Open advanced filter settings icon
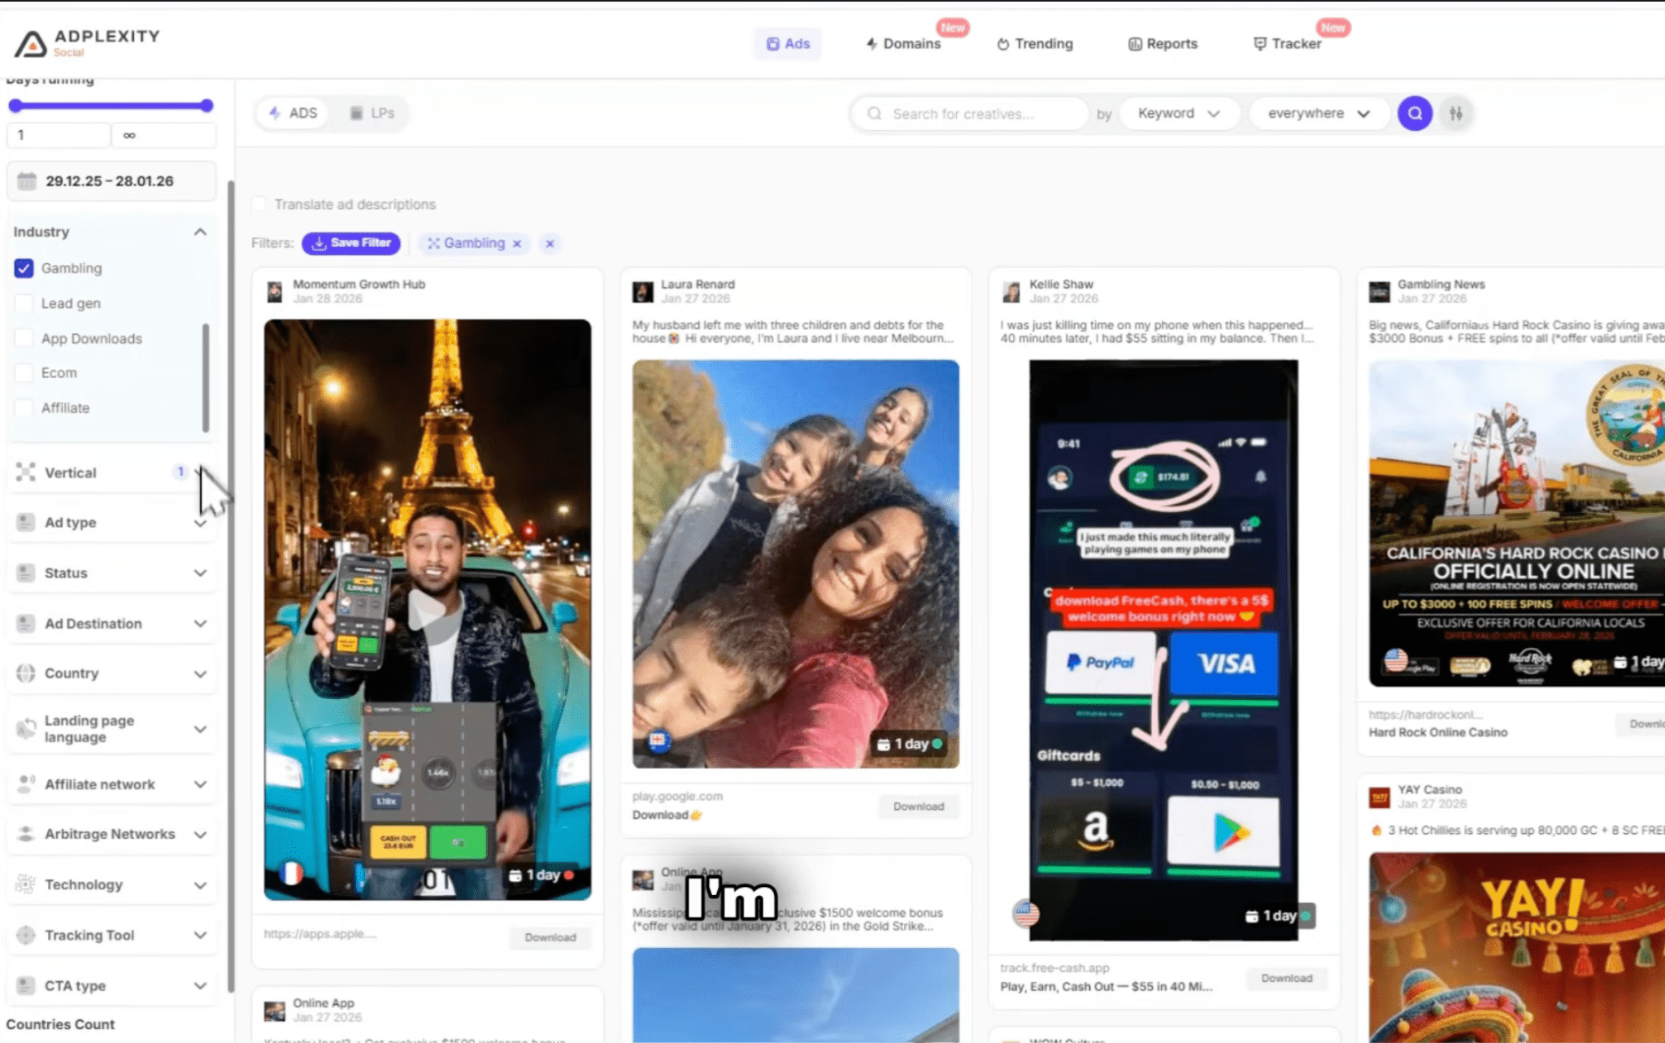1665x1043 pixels. pos(1456,114)
